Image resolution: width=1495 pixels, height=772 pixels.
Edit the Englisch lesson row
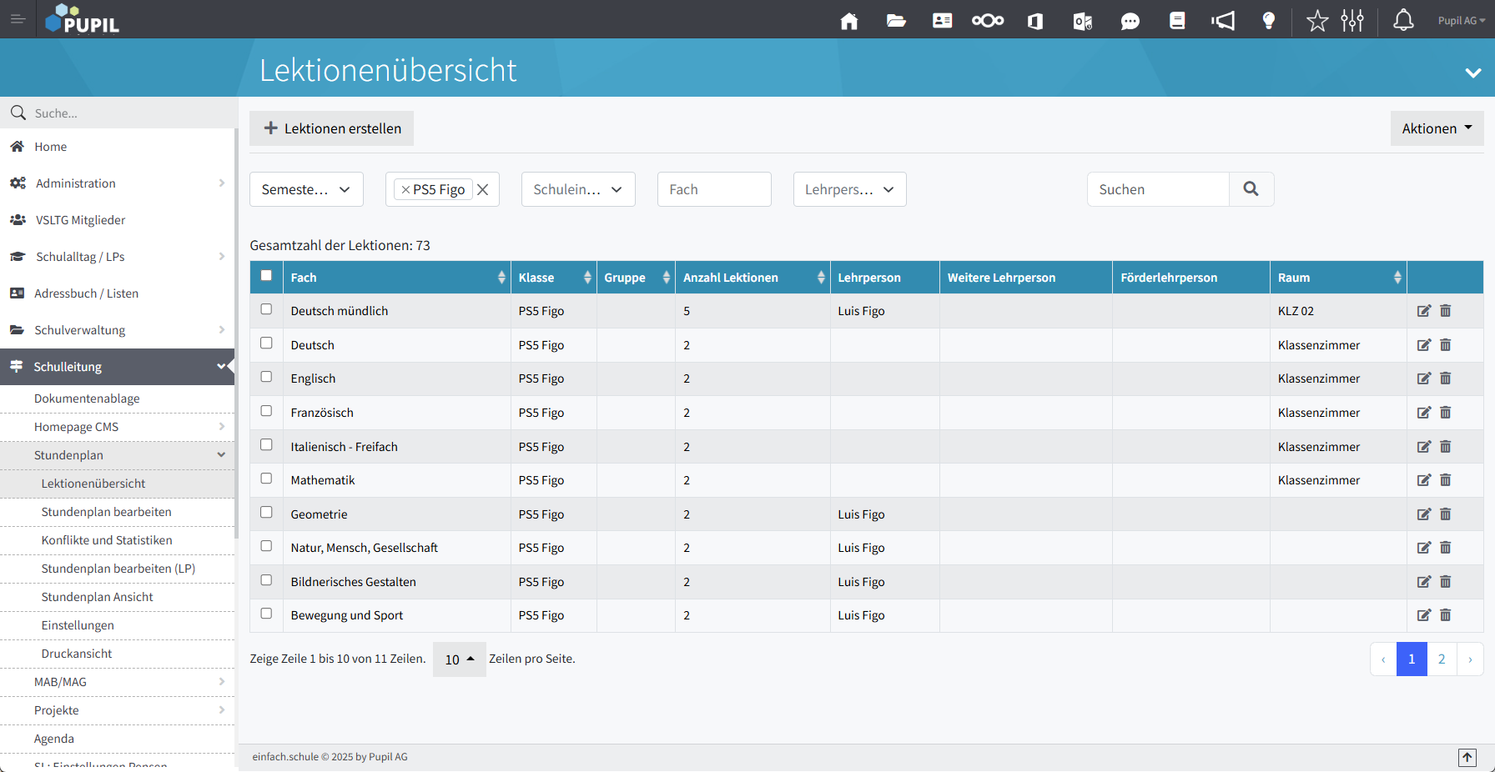point(1424,378)
